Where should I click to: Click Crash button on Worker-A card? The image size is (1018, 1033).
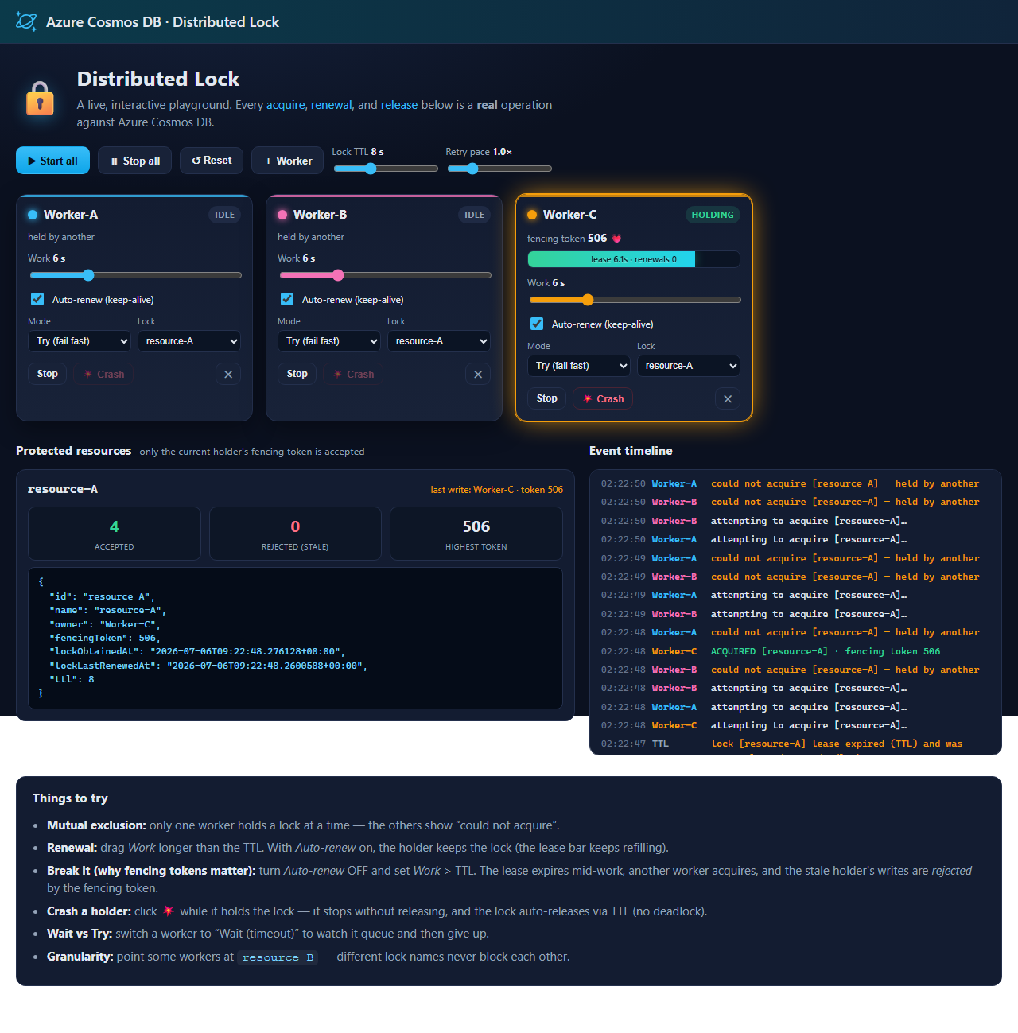103,375
